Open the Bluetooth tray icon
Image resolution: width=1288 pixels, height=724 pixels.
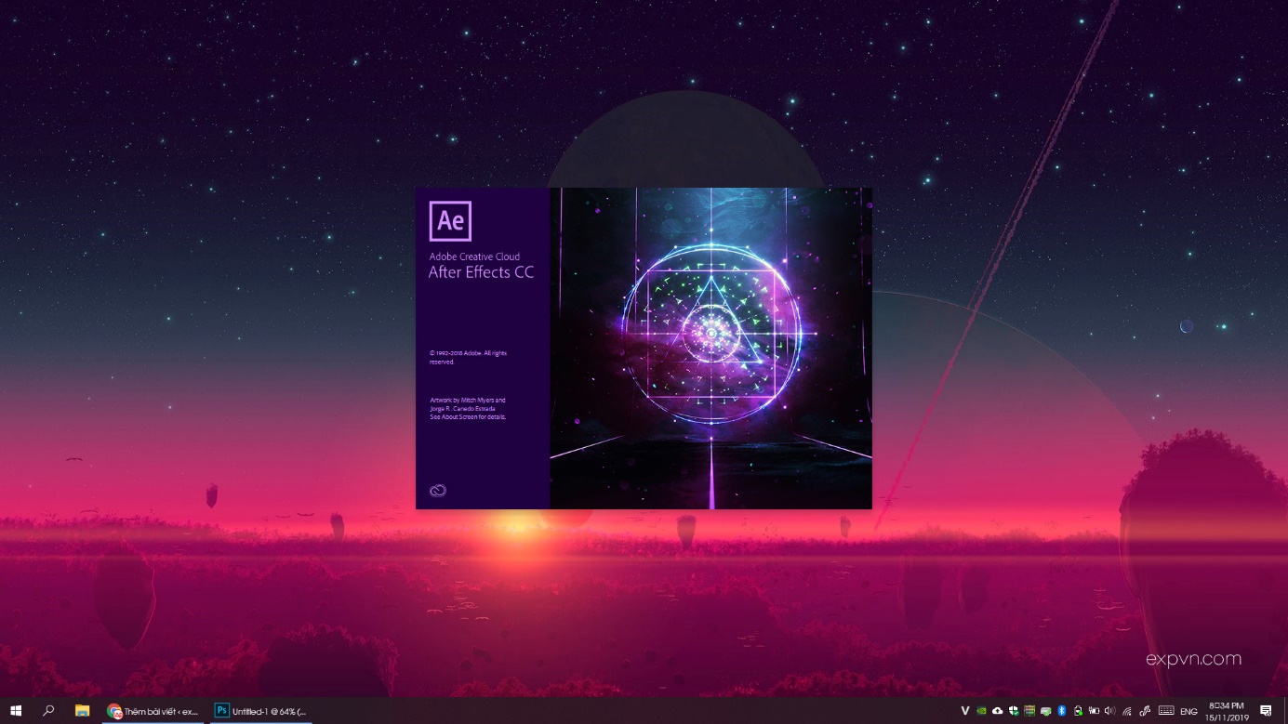pyautogui.click(x=1061, y=710)
